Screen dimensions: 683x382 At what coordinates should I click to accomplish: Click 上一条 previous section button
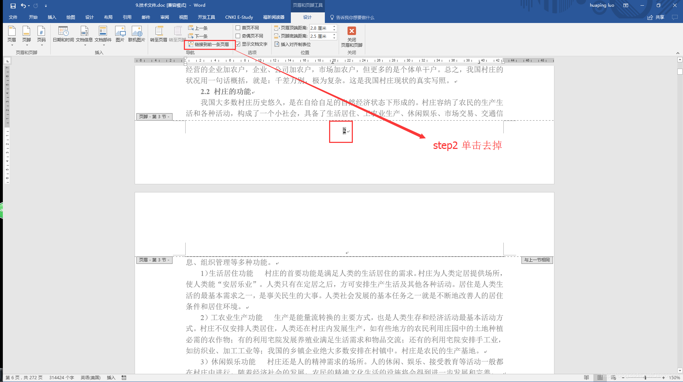[198, 28]
